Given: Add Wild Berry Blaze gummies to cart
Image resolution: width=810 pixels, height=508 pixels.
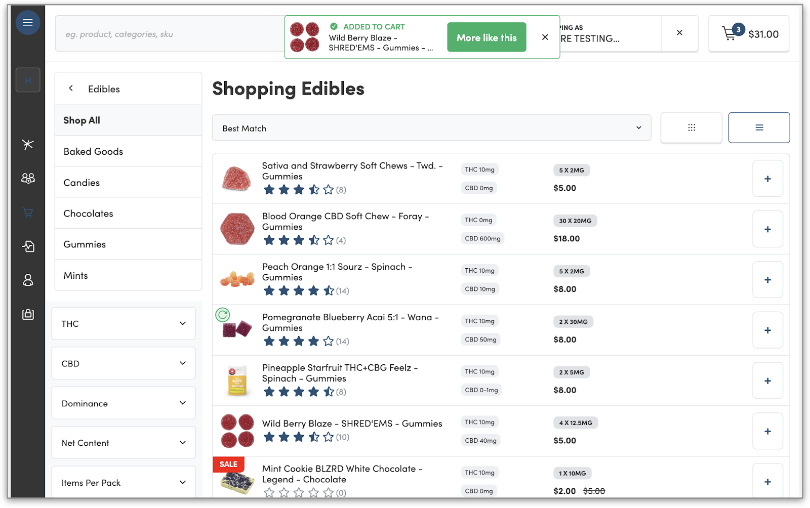Looking at the screenshot, I should (x=767, y=431).
